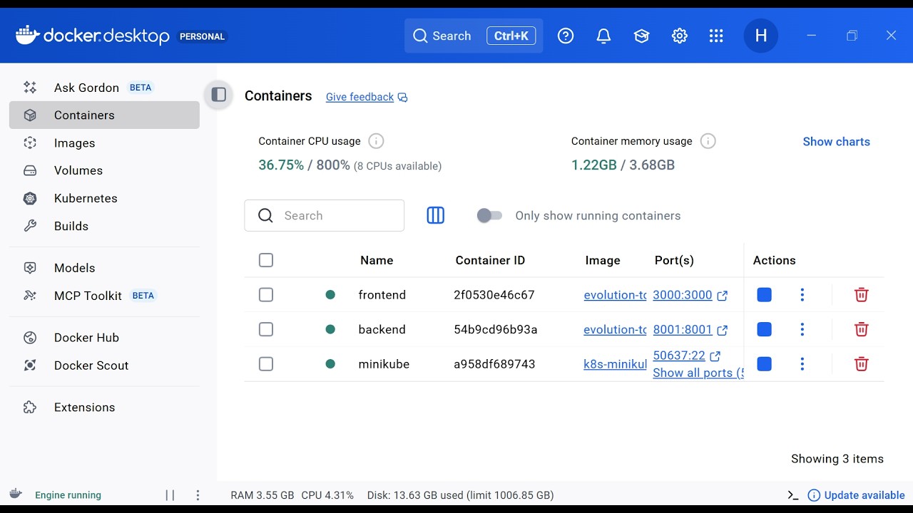The width and height of the screenshot is (913, 513).
Task: Click CPU usage info icon
Action: 376,141
